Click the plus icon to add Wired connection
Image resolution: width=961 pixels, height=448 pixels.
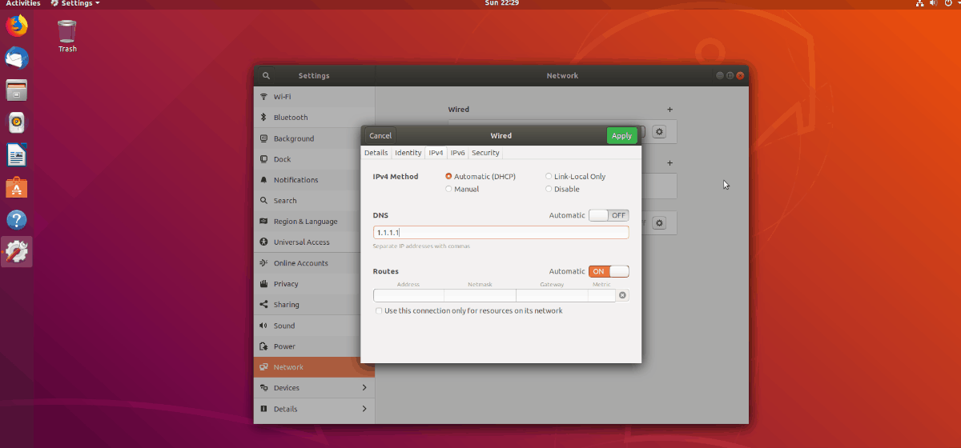pyautogui.click(x=669, y=110)
